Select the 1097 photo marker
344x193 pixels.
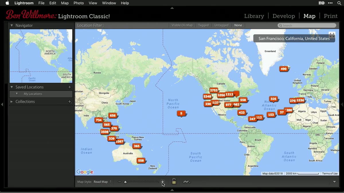(120, 142)
